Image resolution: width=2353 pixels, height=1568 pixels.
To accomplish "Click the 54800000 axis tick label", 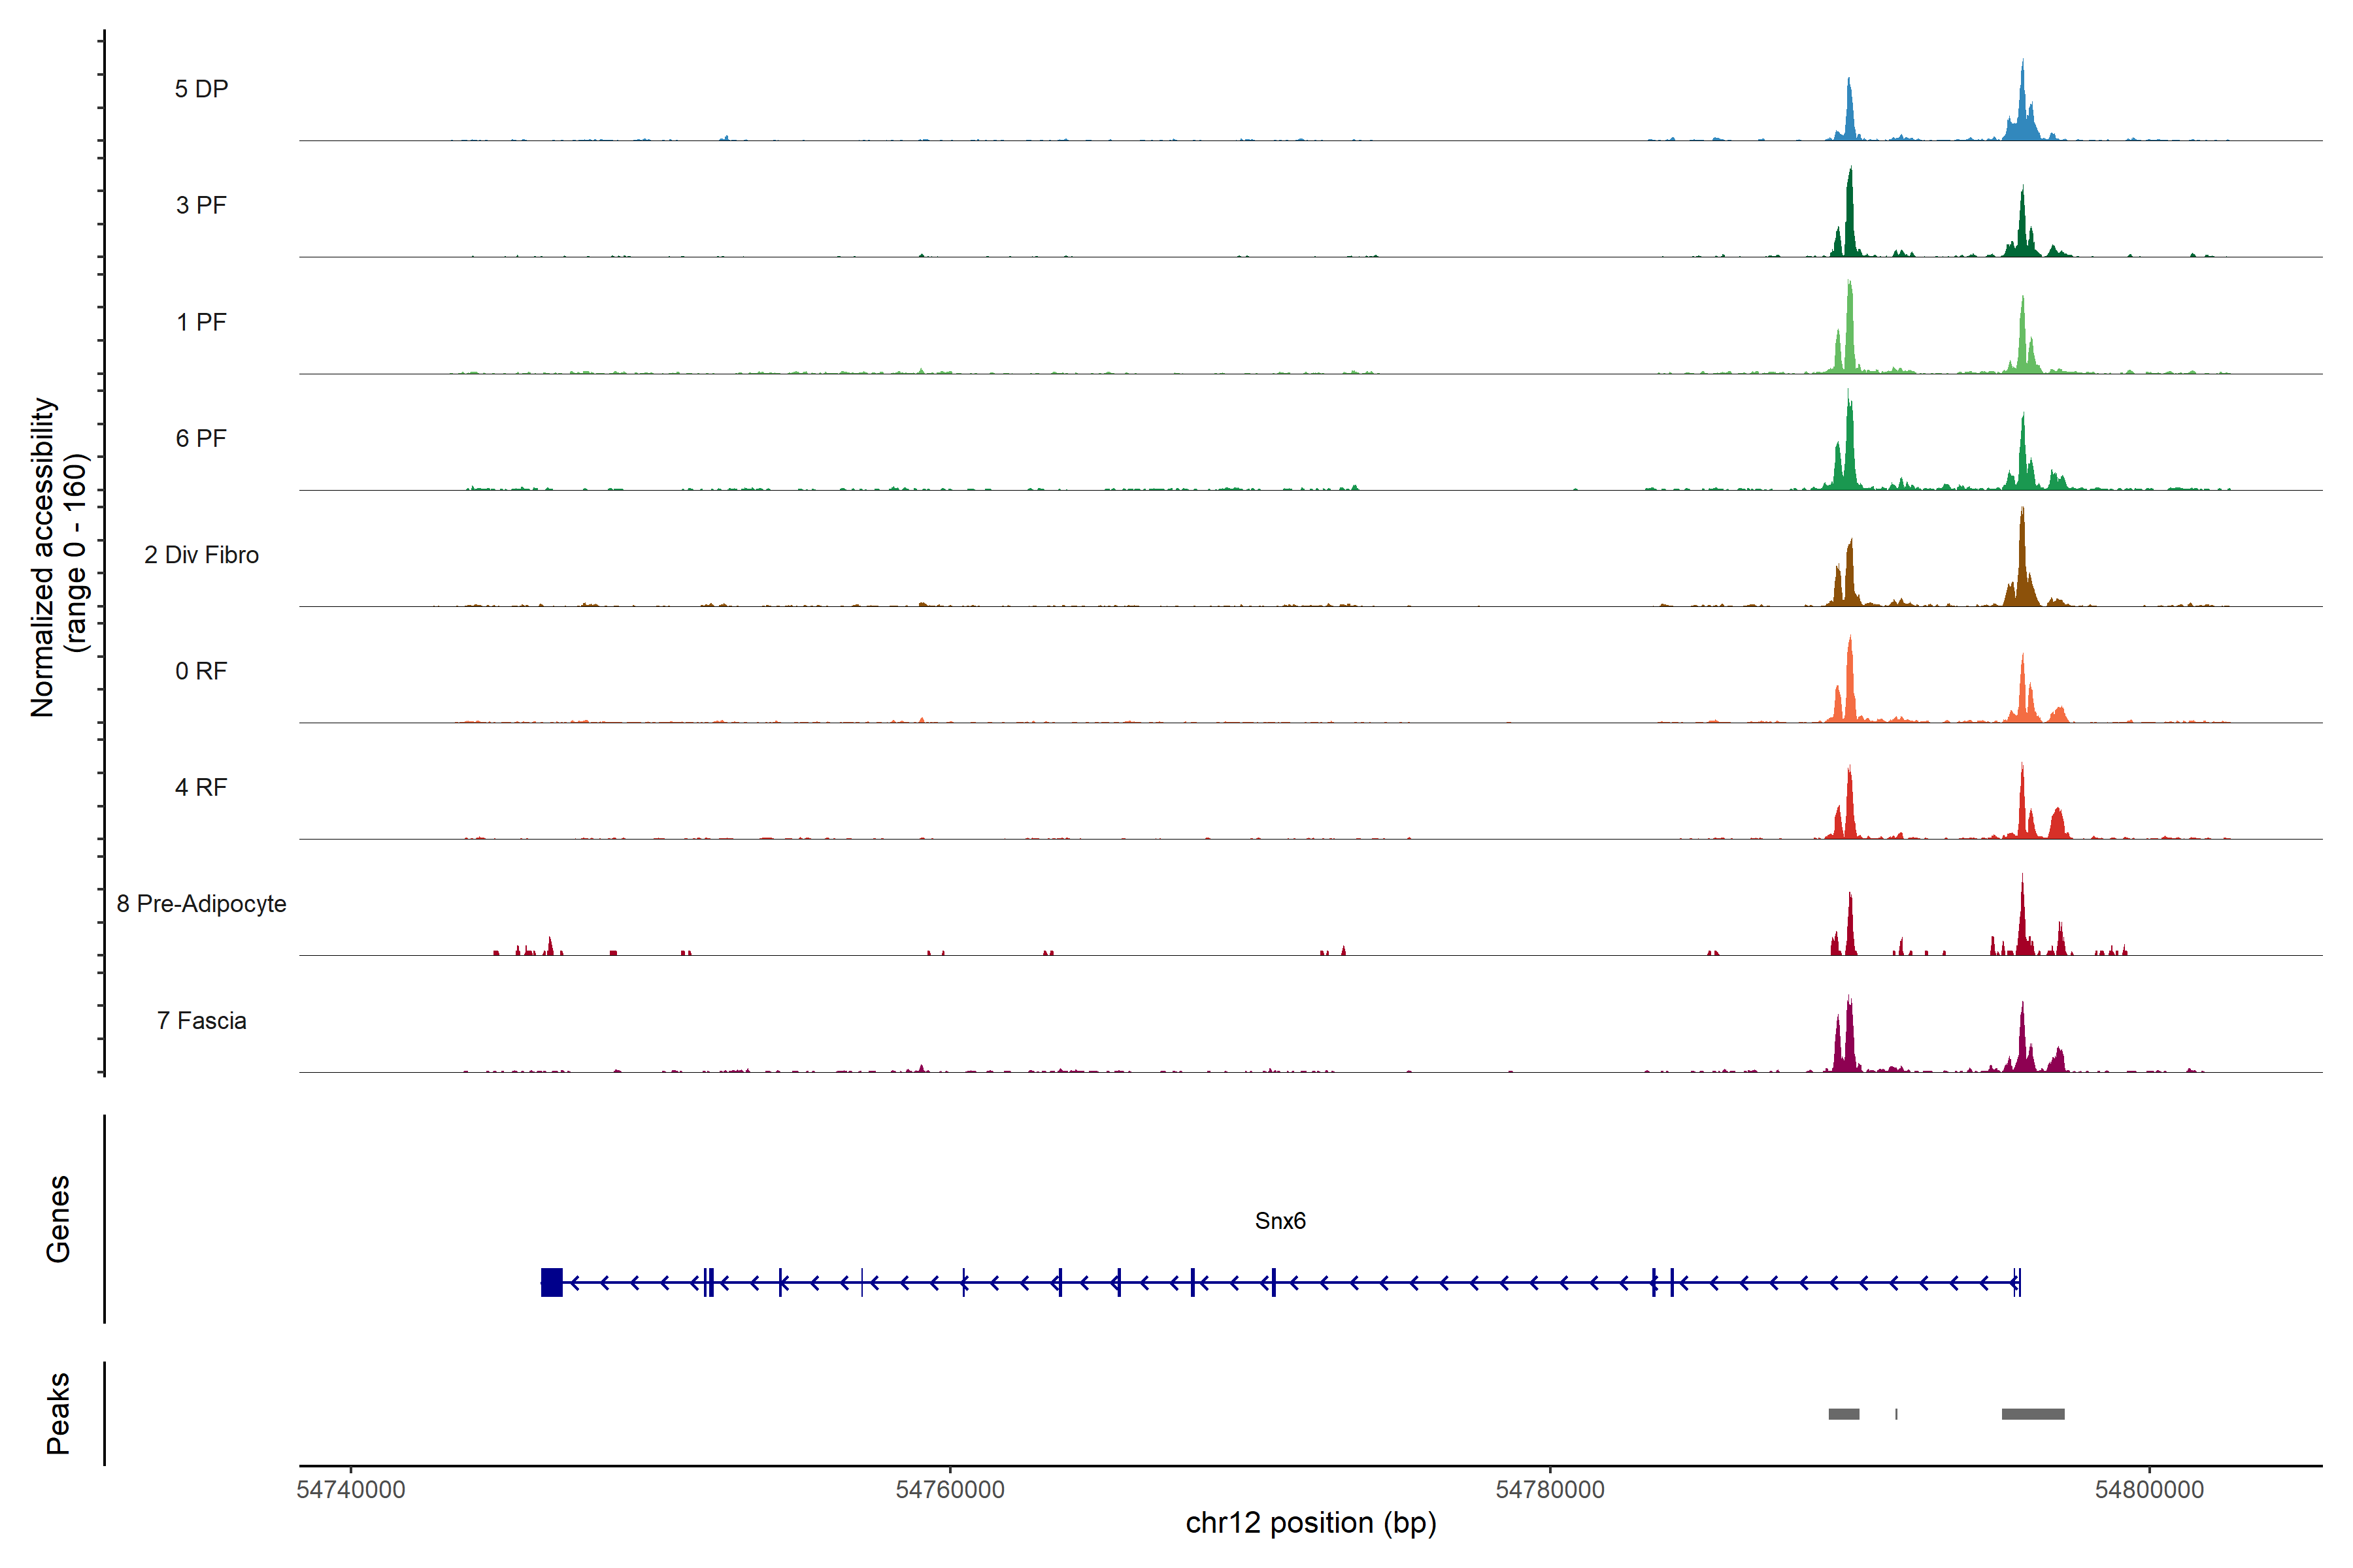I will point(2149,1490).
